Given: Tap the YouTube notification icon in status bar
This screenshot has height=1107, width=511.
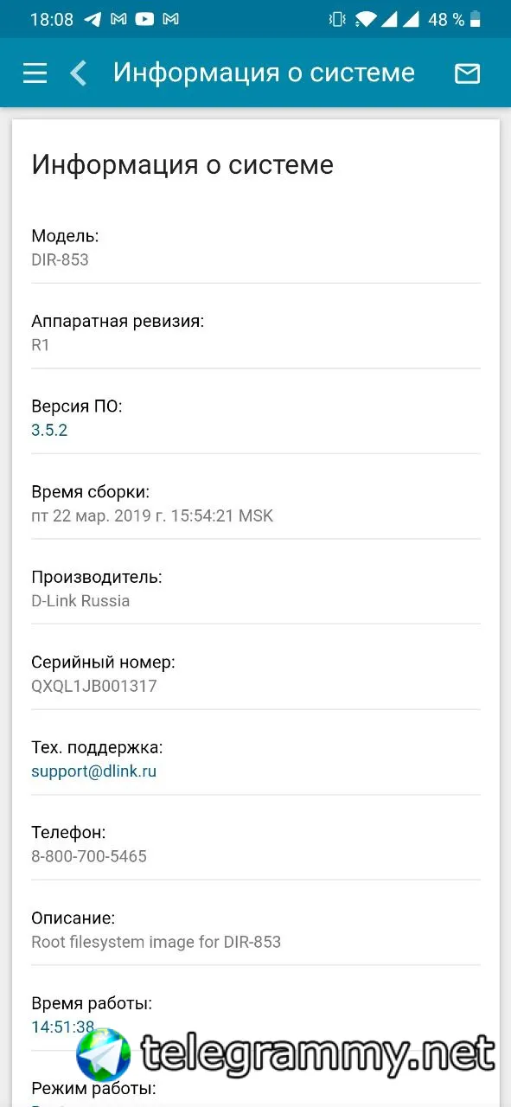Looking at the screenshot, I should tap(144, 19).
